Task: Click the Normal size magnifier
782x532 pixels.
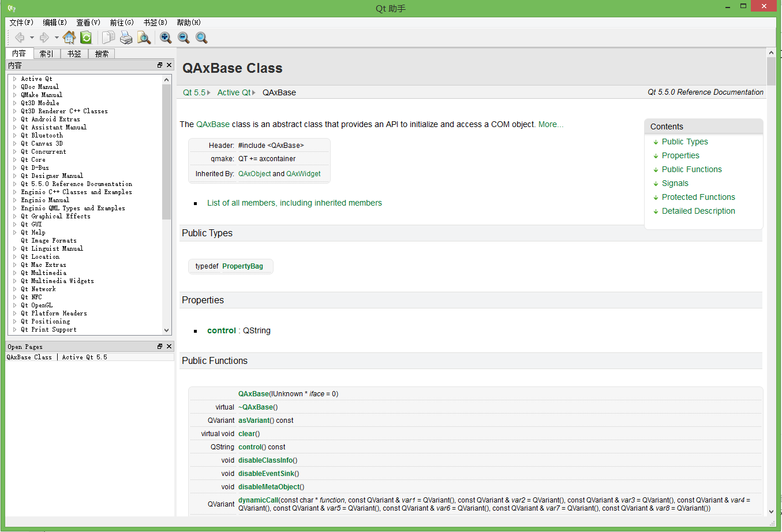Action: click(x=201, y=38)
